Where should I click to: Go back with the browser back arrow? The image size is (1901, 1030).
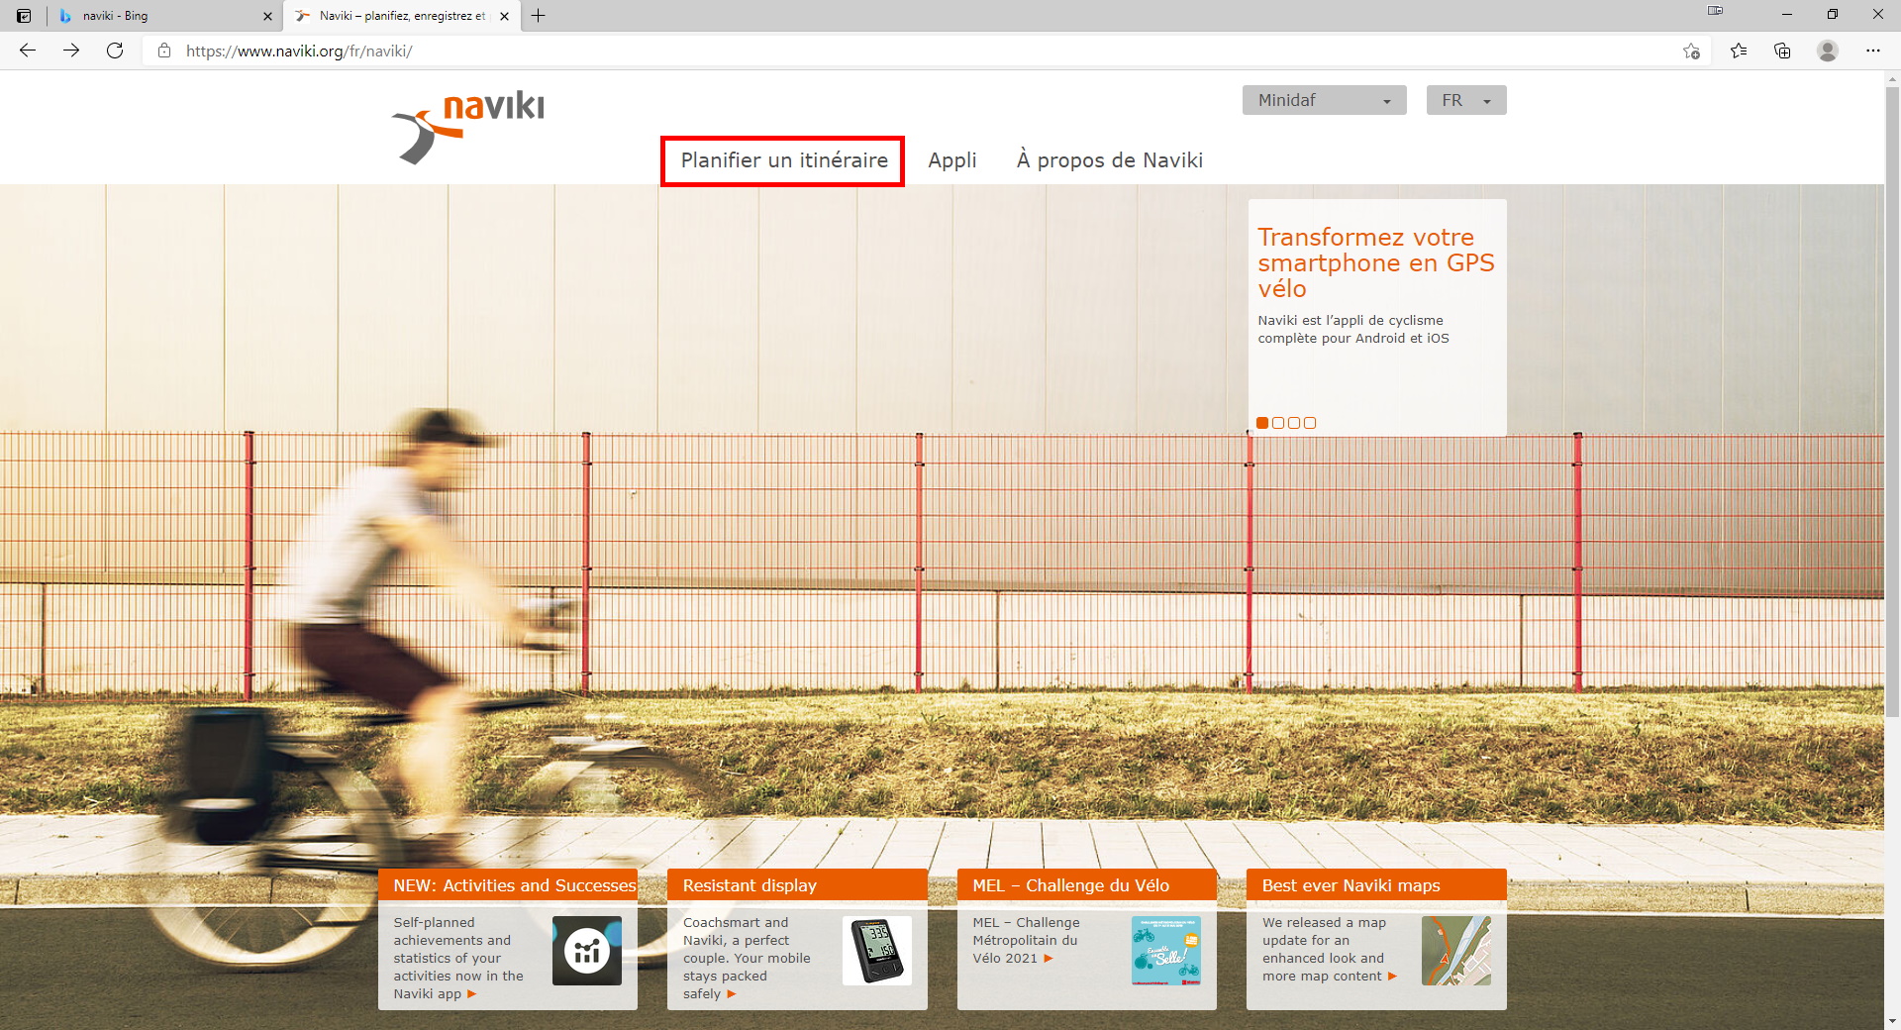(28, 51)
